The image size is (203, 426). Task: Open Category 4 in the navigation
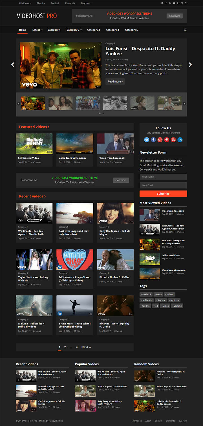coord(112,30)
